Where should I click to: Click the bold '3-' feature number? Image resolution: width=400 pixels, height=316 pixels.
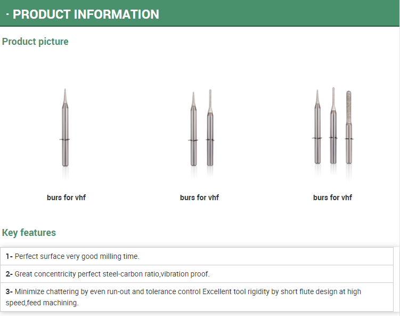pos(9,291)
